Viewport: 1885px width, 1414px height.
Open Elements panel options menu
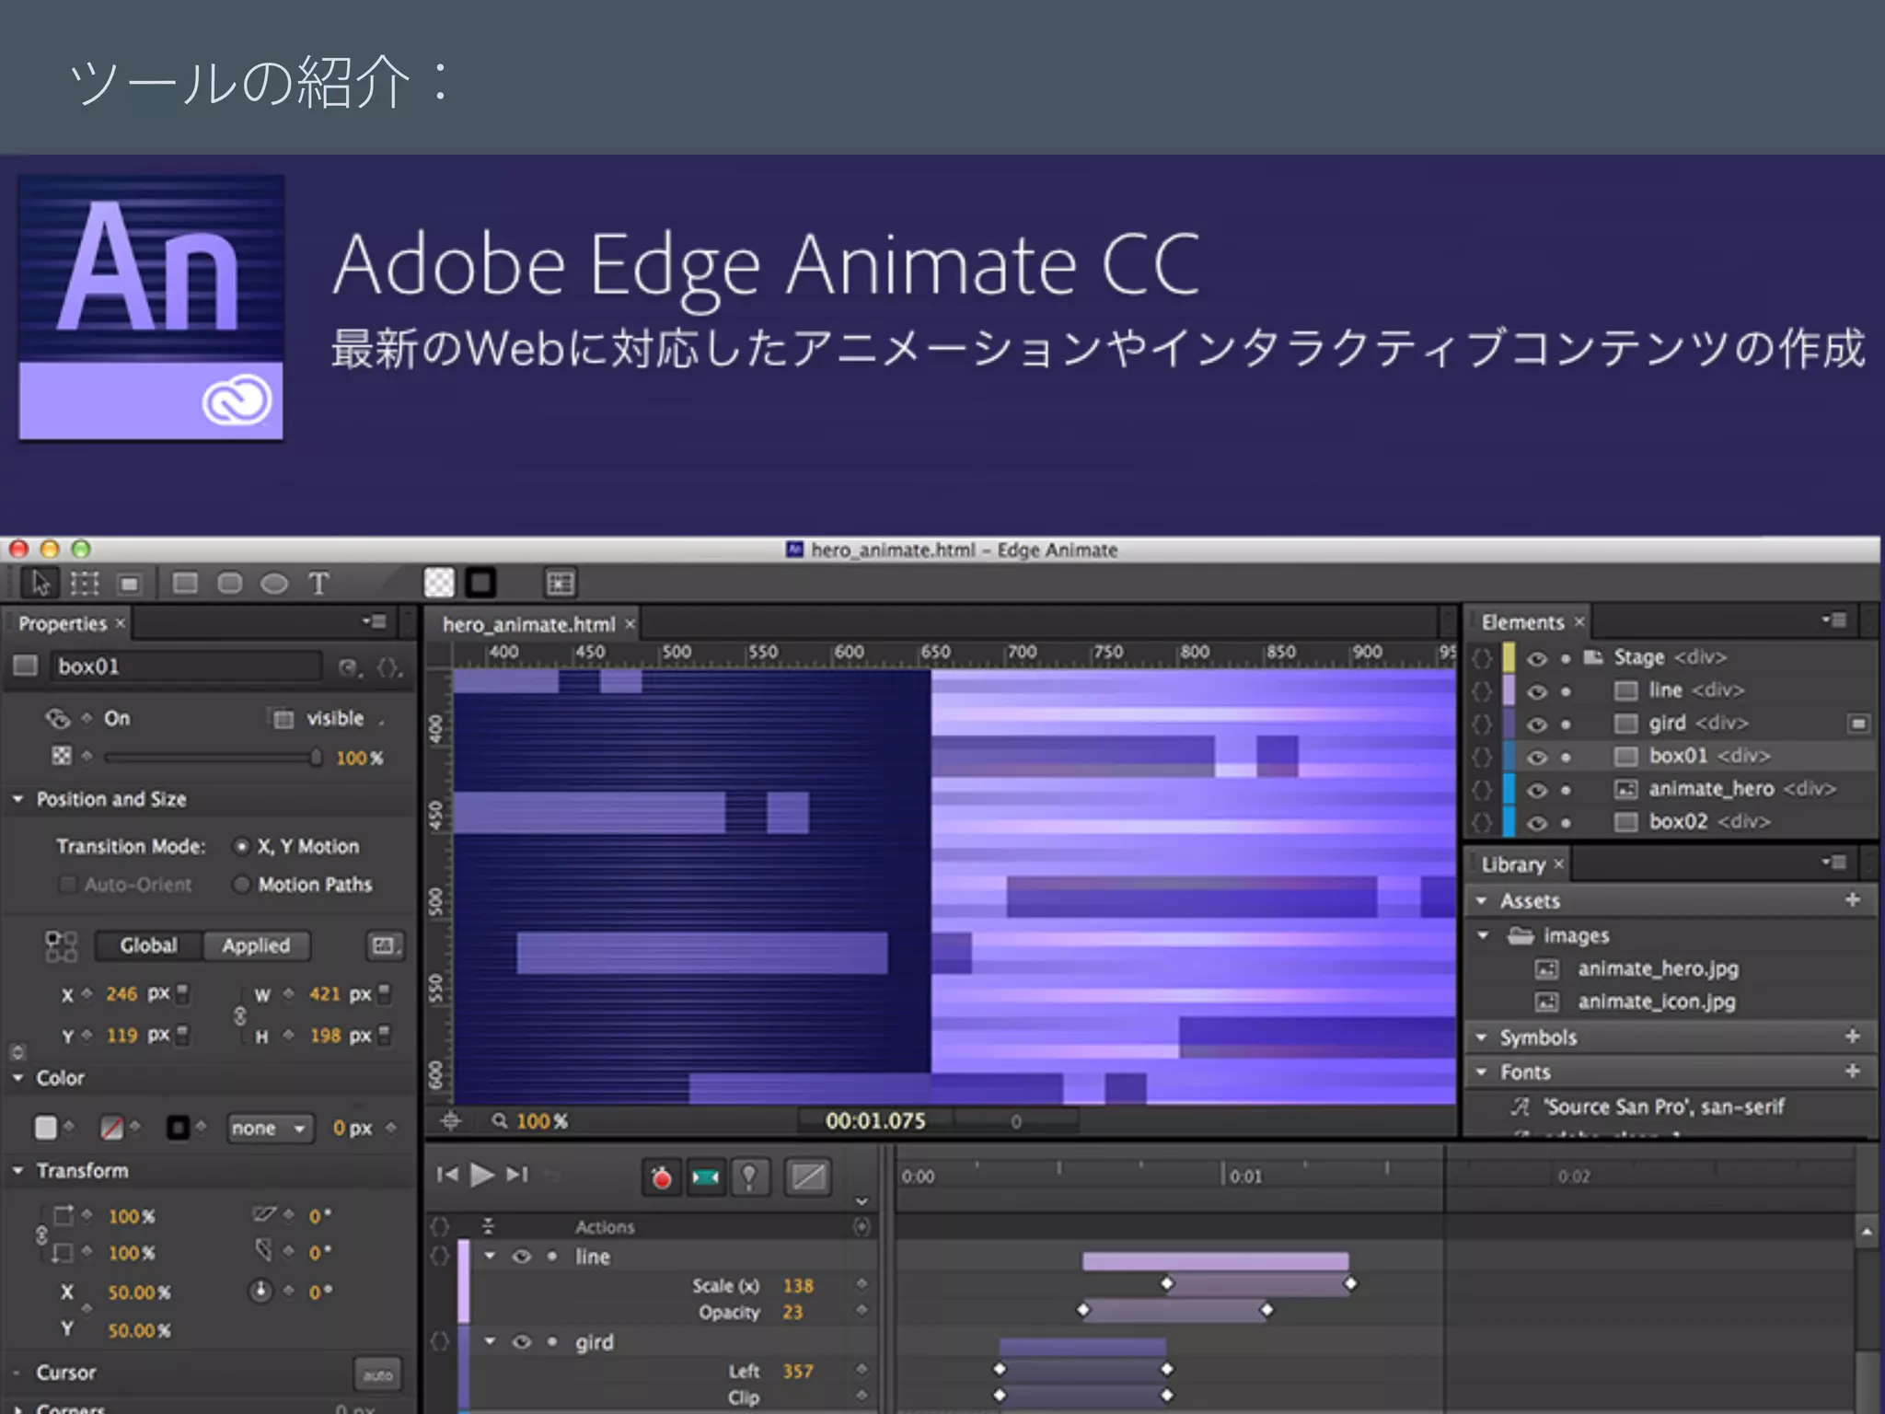click(1834, 620)
